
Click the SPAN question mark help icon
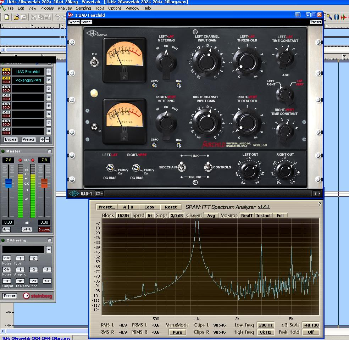320,204
